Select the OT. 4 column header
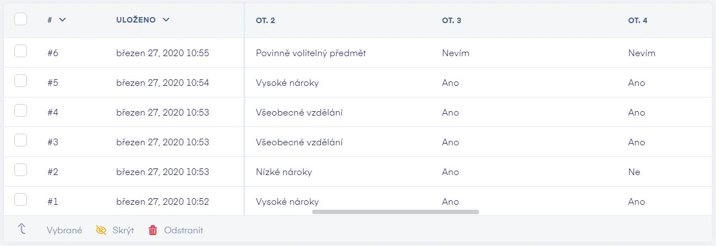 pos(638,20)
